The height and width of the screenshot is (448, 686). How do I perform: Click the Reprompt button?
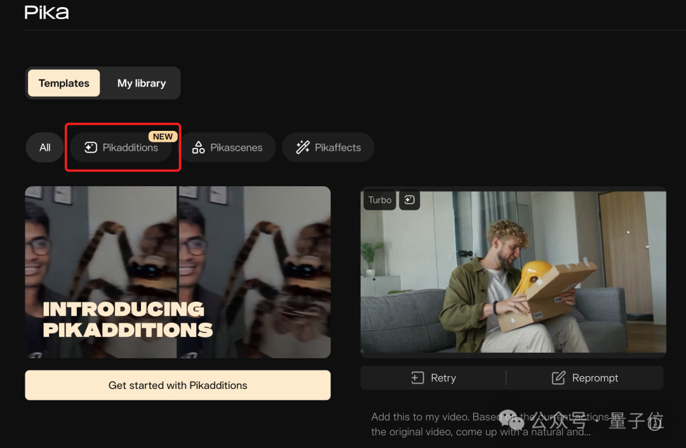[585, 377]
